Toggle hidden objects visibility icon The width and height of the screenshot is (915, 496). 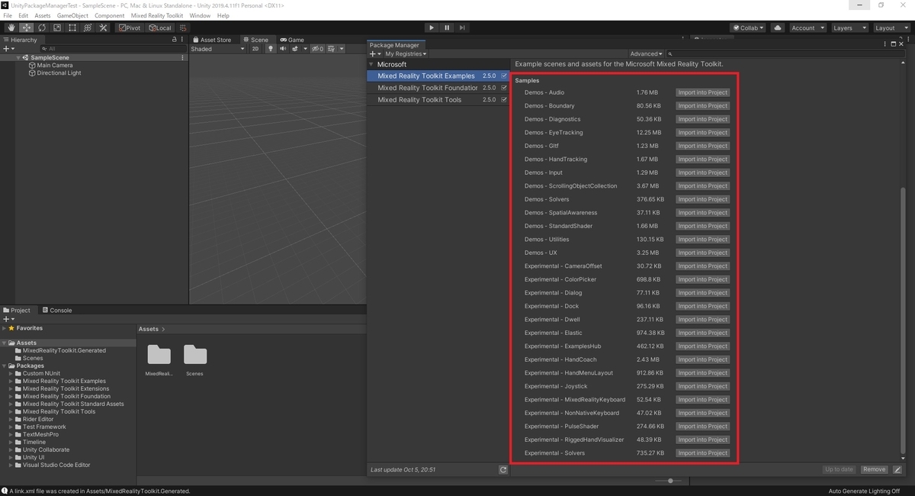(x=317, y=49)
